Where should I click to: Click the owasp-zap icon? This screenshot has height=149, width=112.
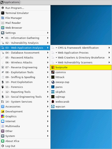[53, 82]
